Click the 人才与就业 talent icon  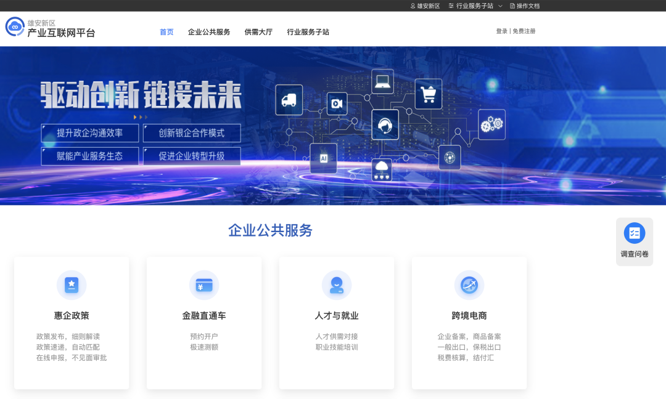pyautogui.click(x=337, y=285)
